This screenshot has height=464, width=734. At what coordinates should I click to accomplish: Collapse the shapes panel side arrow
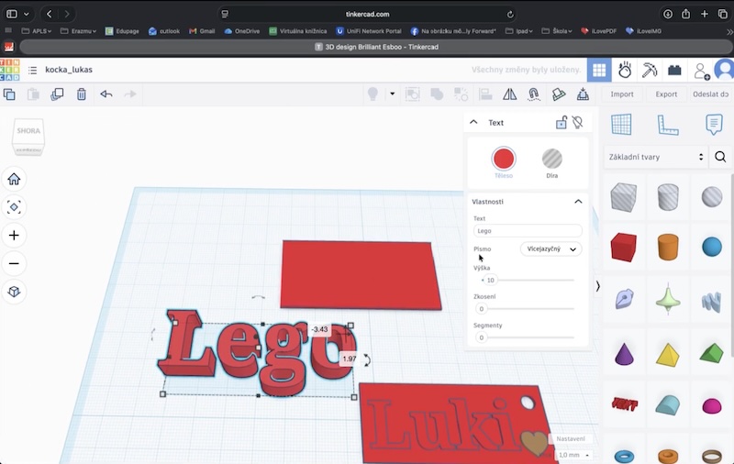598,286
